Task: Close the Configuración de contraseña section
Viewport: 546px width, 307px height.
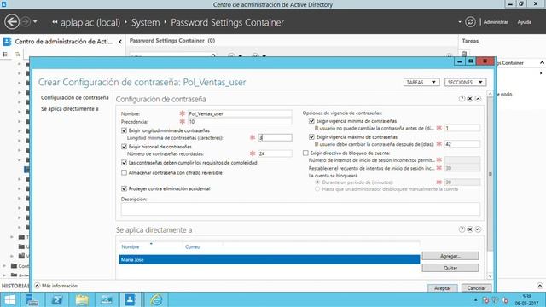Action: [x=470, y=99]
